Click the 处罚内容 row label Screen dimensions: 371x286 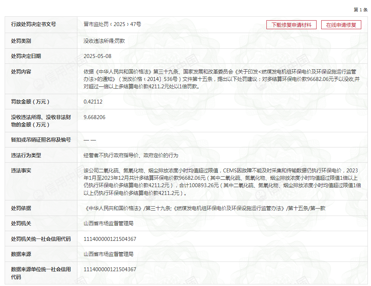point(21,72)
